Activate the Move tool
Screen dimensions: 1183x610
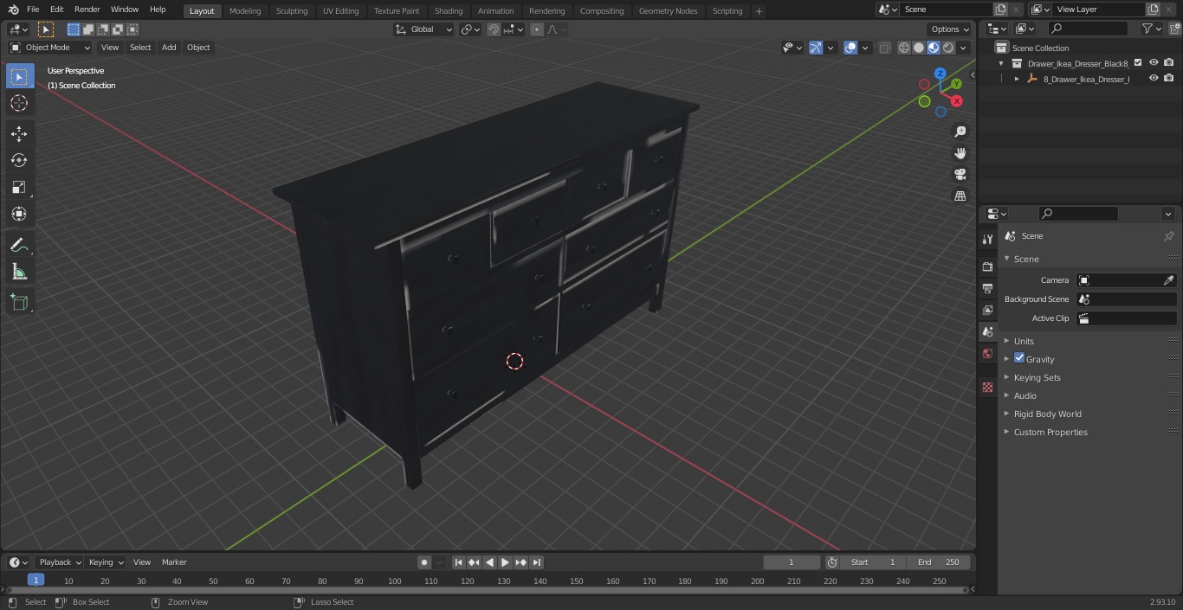tap(19, 133)
